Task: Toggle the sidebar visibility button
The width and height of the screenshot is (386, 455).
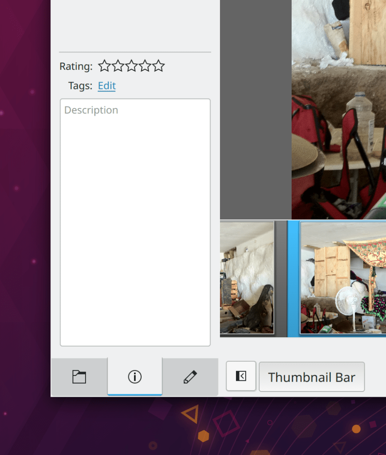Action: coord(241,376)
